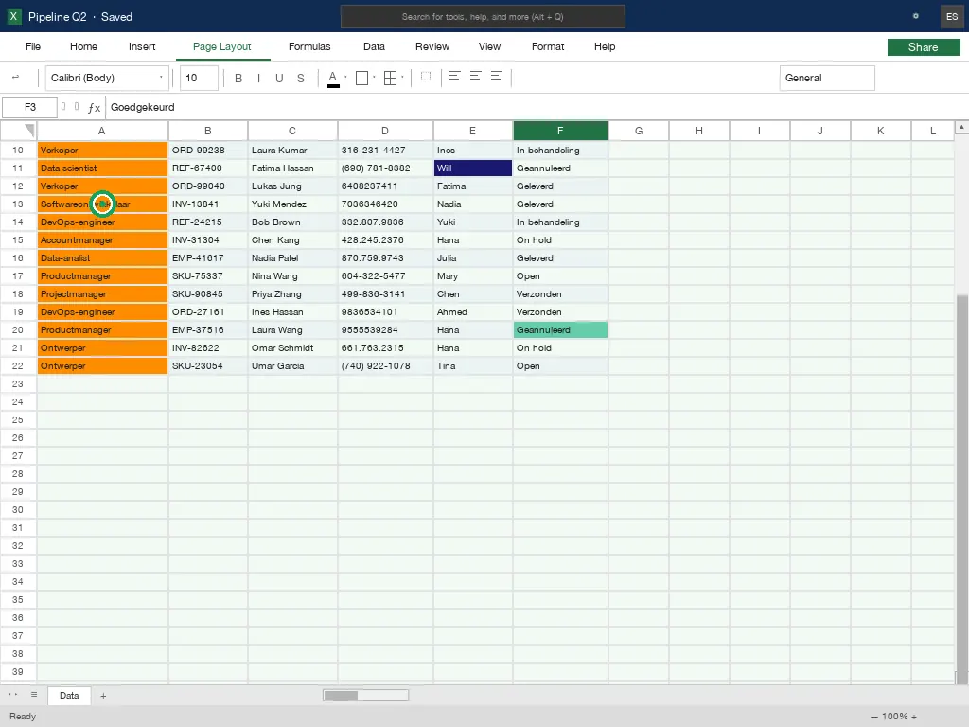Align text center
The width and height of the screenshot is (969, 727).
point(476,76)
